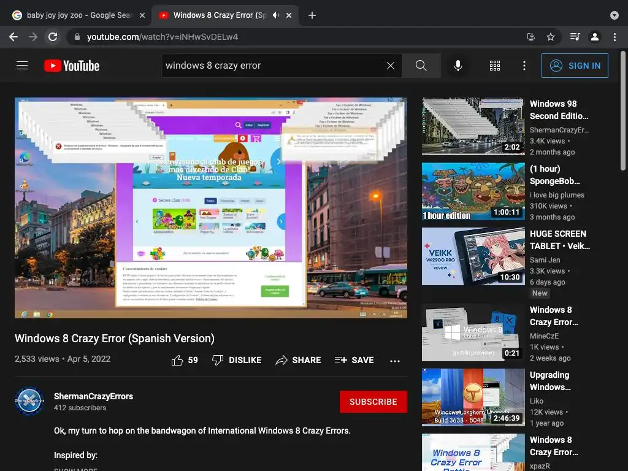628x471 pixels.
Task: Open the media control icon in toolbar
Action: [x=575, y=37]
